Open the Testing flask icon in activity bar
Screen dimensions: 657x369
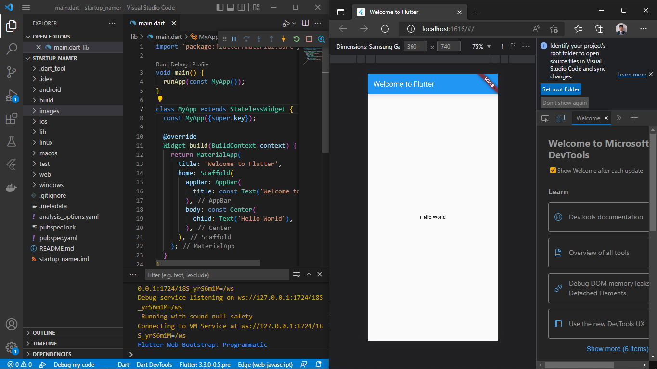click(x=12, y=141)
